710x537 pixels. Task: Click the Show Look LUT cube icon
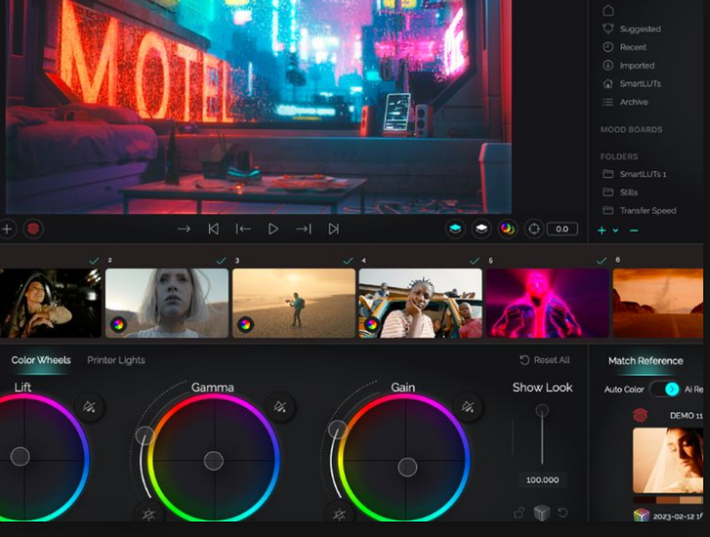tap(542, 513)
